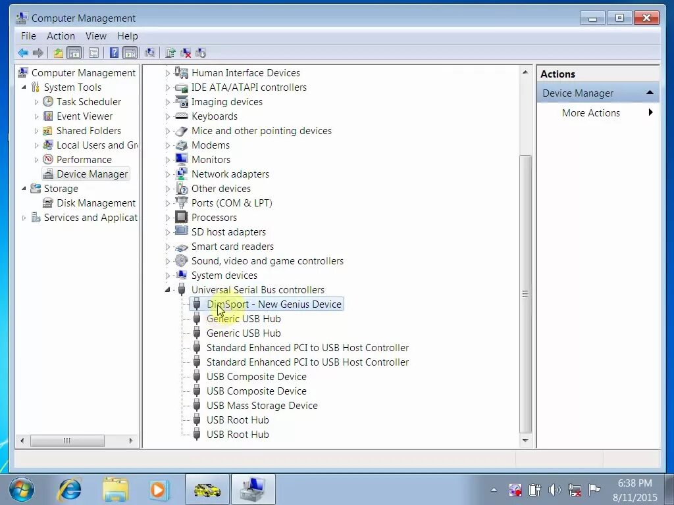
Task: Click Scan for hardware changes icon
Action: [x=150, y=53]
